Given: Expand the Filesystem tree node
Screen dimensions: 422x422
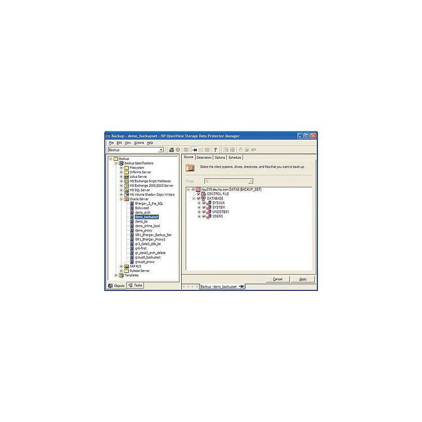Looking at the screenshot, I should point(121,168).
